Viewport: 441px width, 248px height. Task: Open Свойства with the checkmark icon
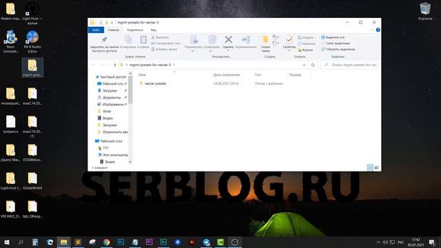click(289, 40)
